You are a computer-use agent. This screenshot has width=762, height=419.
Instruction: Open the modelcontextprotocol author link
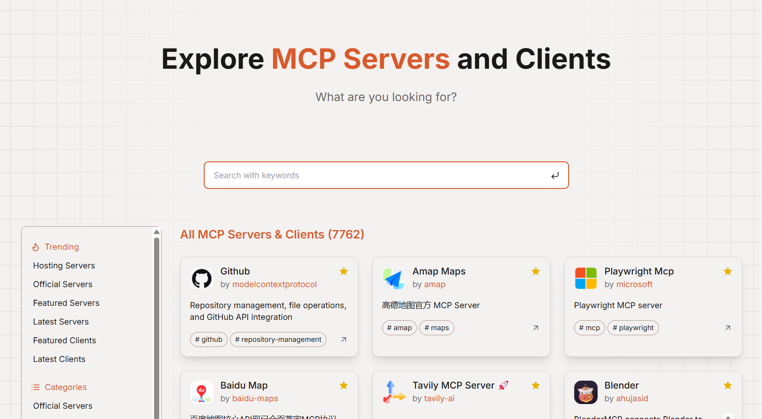(x=274, y=284)
